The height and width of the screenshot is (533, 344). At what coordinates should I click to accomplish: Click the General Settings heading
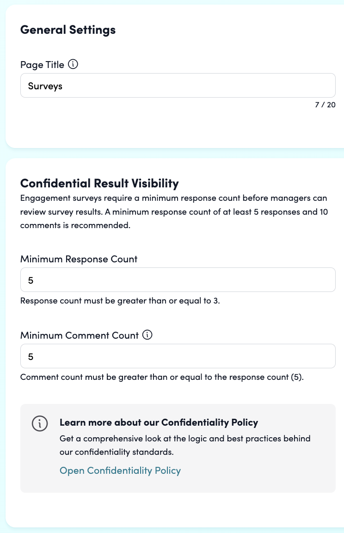pyautogui.click(x=68, y=30)
